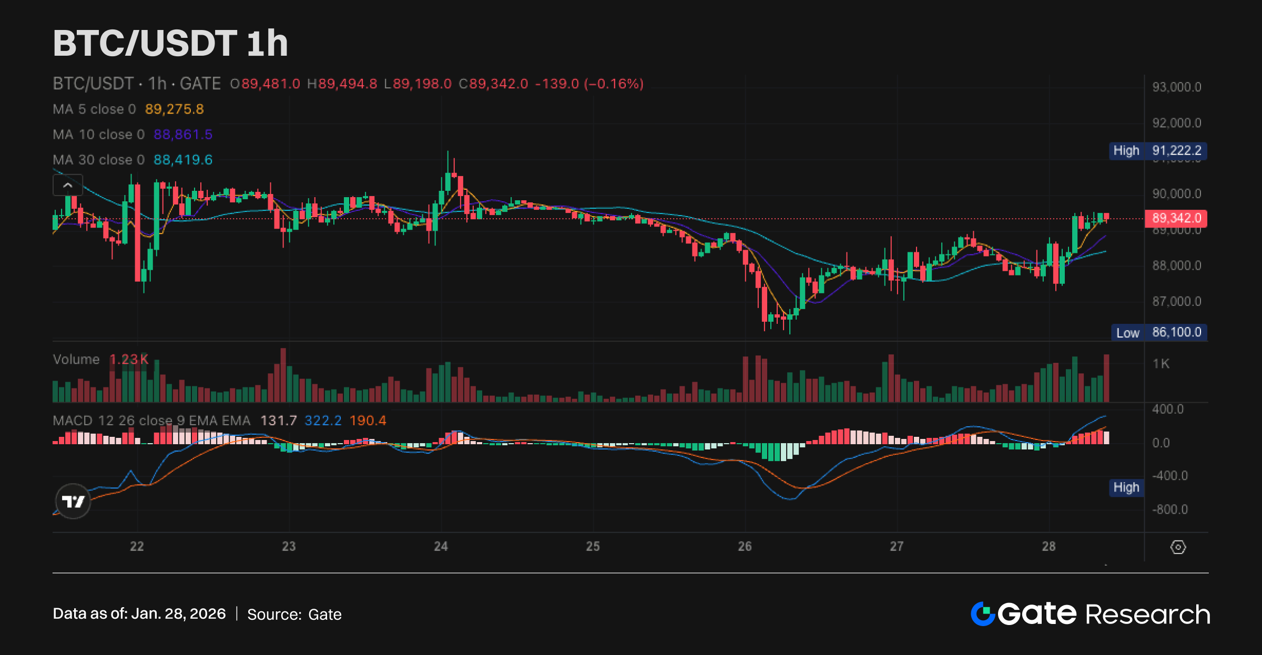Viewport: 1262px width, 655px height.
Task: Select the MA 30 close indicator legend
Action: [x=99, y=160]
